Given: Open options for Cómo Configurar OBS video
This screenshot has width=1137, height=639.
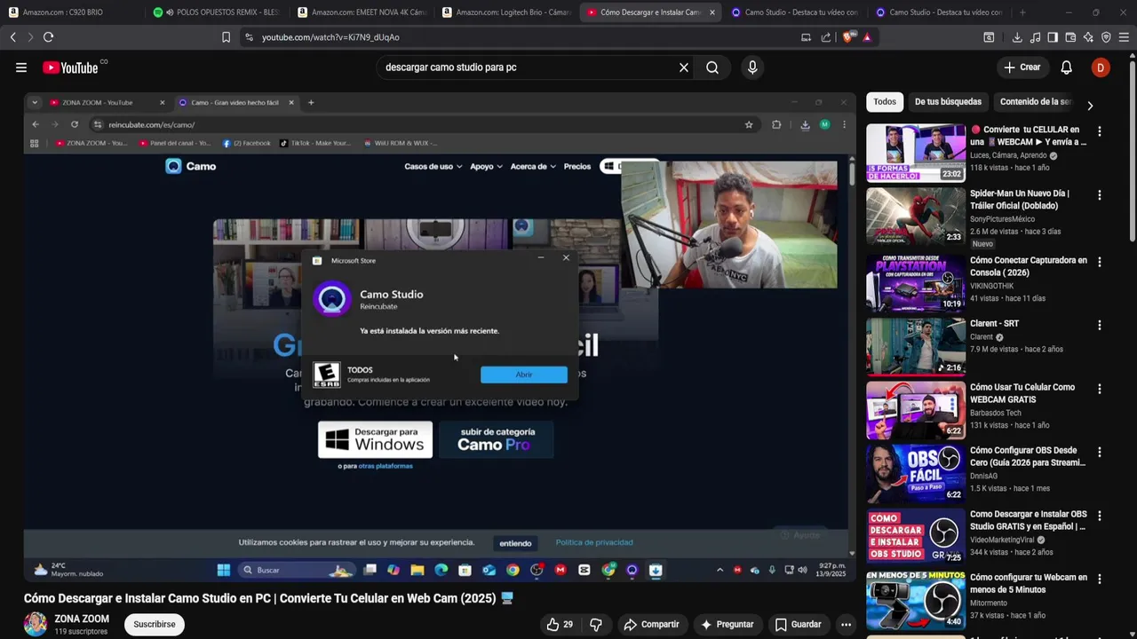Looking at the screenshot, I should click(x=1100, y=453).
